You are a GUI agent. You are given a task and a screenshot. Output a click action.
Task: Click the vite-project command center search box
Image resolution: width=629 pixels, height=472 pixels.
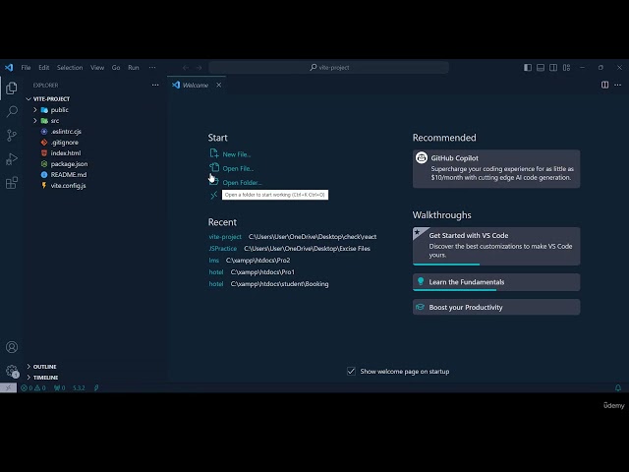pos(328,68)
